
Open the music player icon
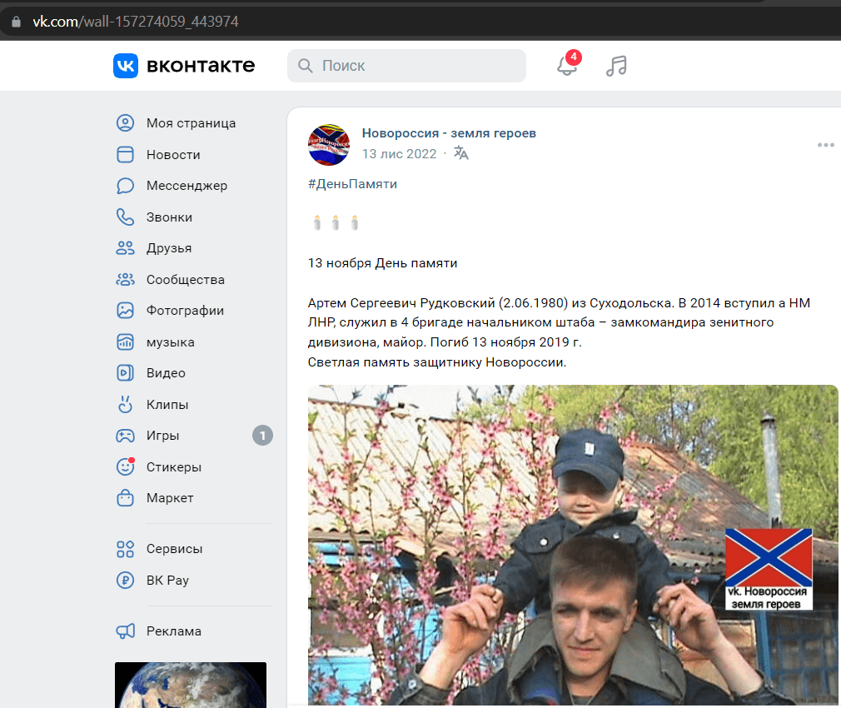coord(616,66)
